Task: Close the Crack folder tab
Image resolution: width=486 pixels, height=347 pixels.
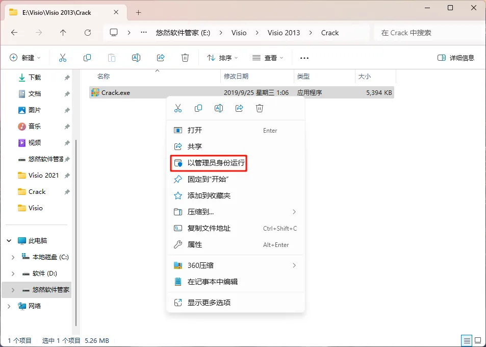Action: pyautogui.click(x=116, y=12)
